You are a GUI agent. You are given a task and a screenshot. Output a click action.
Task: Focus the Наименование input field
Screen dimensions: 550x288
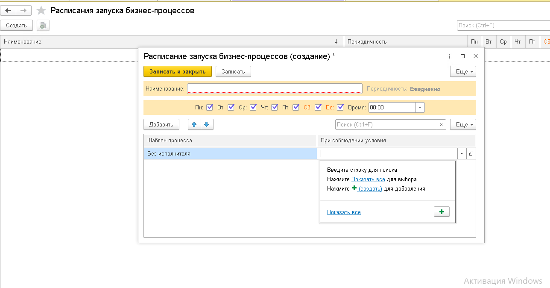tap(275, 88)
